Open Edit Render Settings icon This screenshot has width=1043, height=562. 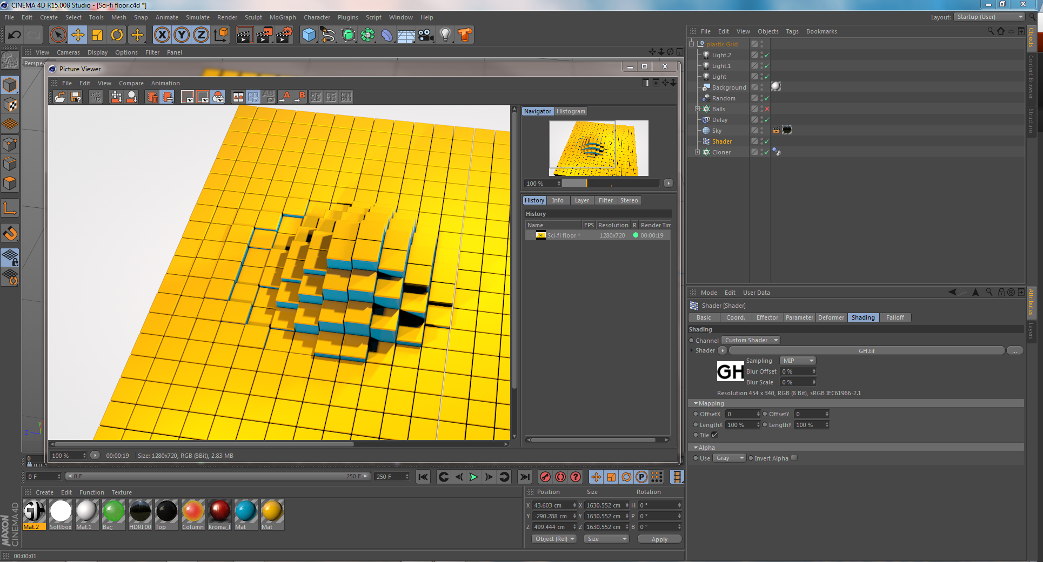pyautogui.click(x=284, y=35)
